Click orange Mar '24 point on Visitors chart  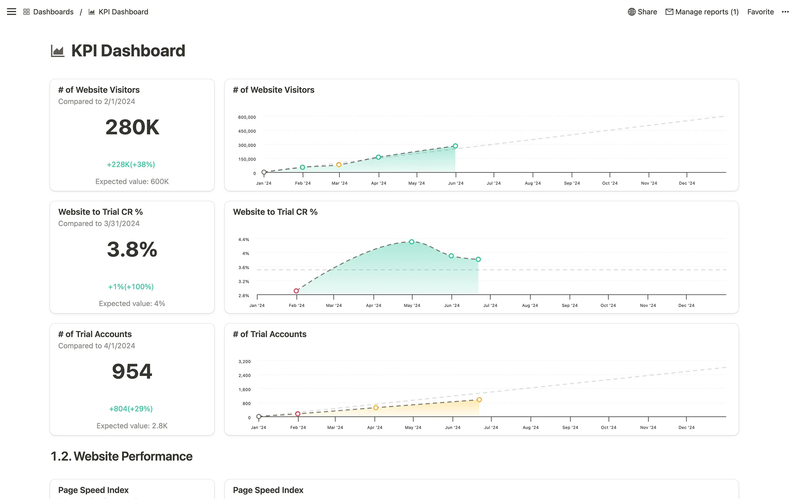tap(339, 165)
